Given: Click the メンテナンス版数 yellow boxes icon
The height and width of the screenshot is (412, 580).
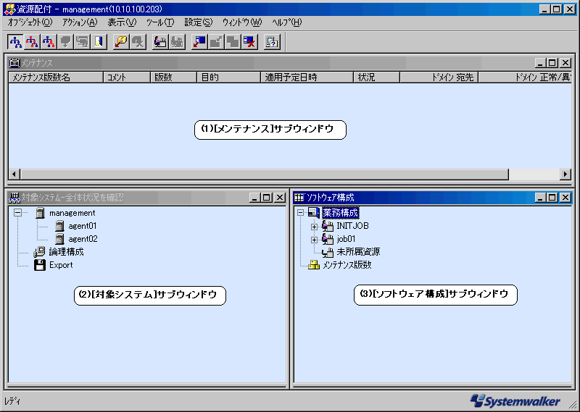Looking at the screenshot, I should coord(314,265).
